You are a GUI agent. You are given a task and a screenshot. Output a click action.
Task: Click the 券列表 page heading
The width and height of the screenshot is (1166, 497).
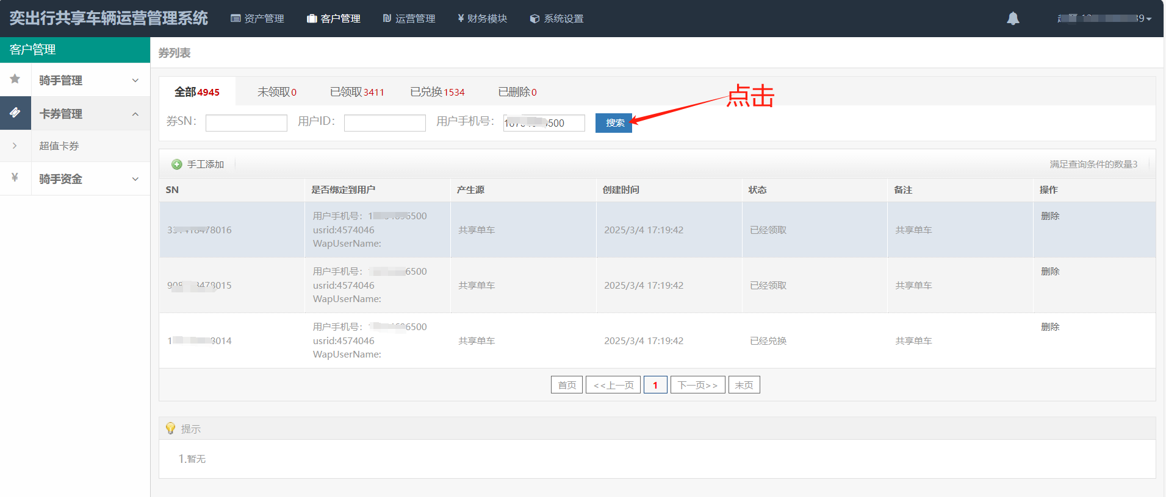pyautogui.click(x=175, y=53)
